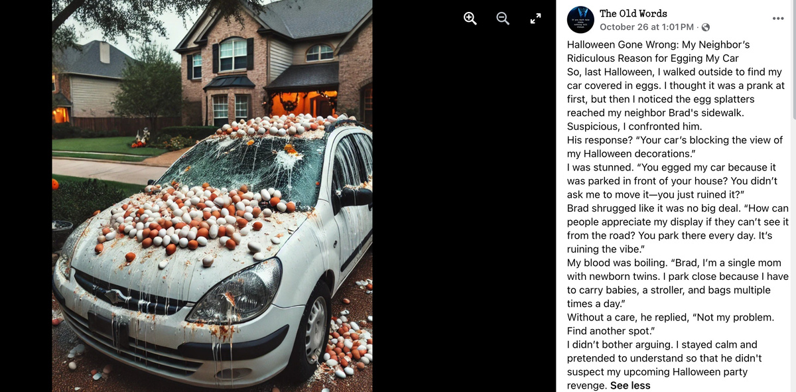The height and width of the screenshot is (392, 796).
Task: Click the Halloween Gone Wrong headline text
Action: (x=659, y=51)
